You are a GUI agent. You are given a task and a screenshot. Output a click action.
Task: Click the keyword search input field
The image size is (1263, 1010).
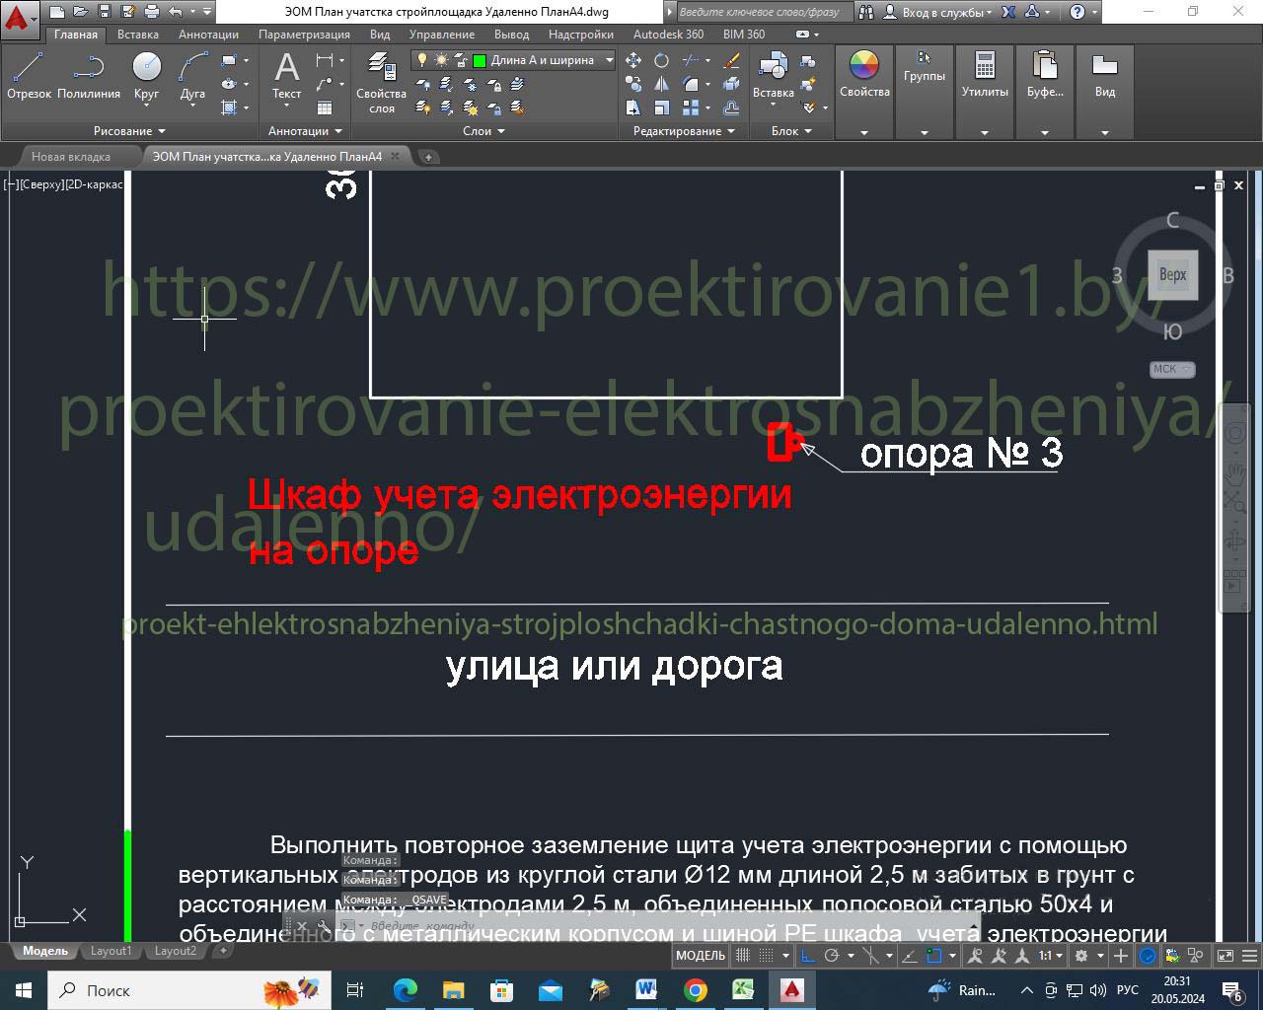point(760,12)
